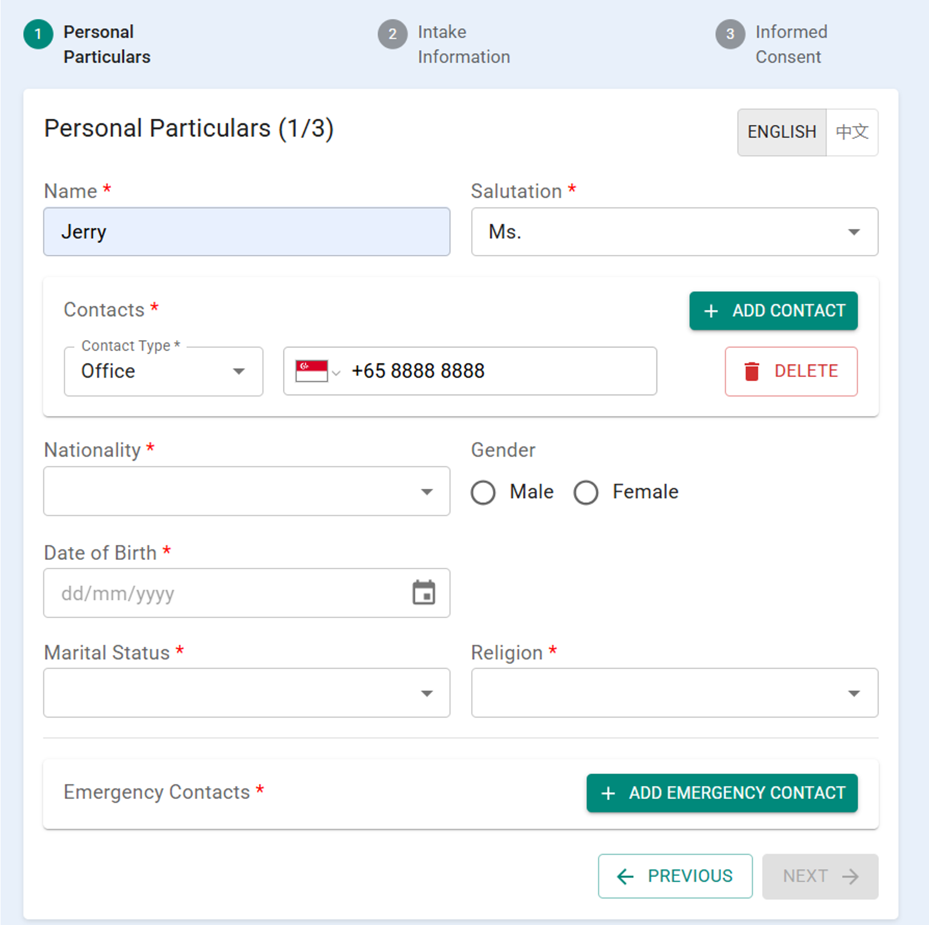Click step 3 Informed Consent circle
This screenshot has height=925, width=929.
coord(730,34)
